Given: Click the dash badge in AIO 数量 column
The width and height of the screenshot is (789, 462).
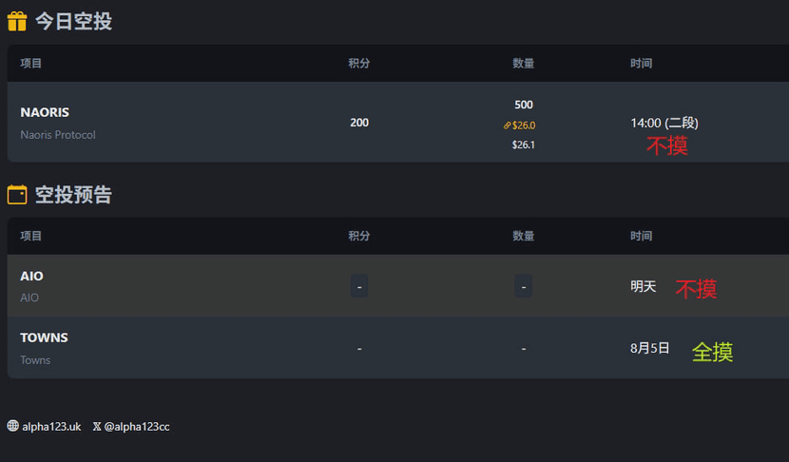Looking at the screenshot, I should 524,286.
